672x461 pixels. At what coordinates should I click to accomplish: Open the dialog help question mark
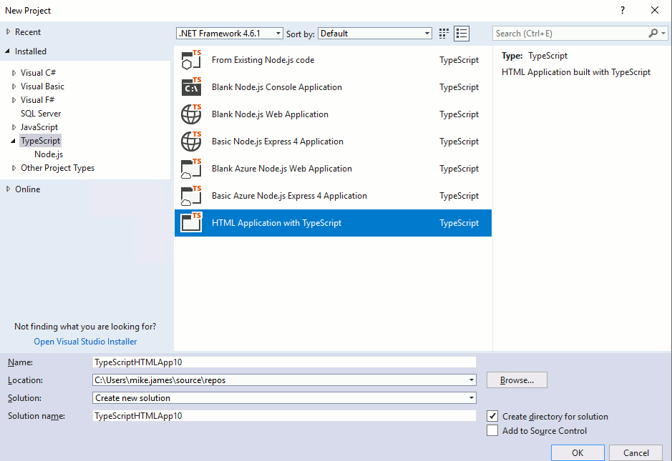pyautogui.click(x=623, y=10)
